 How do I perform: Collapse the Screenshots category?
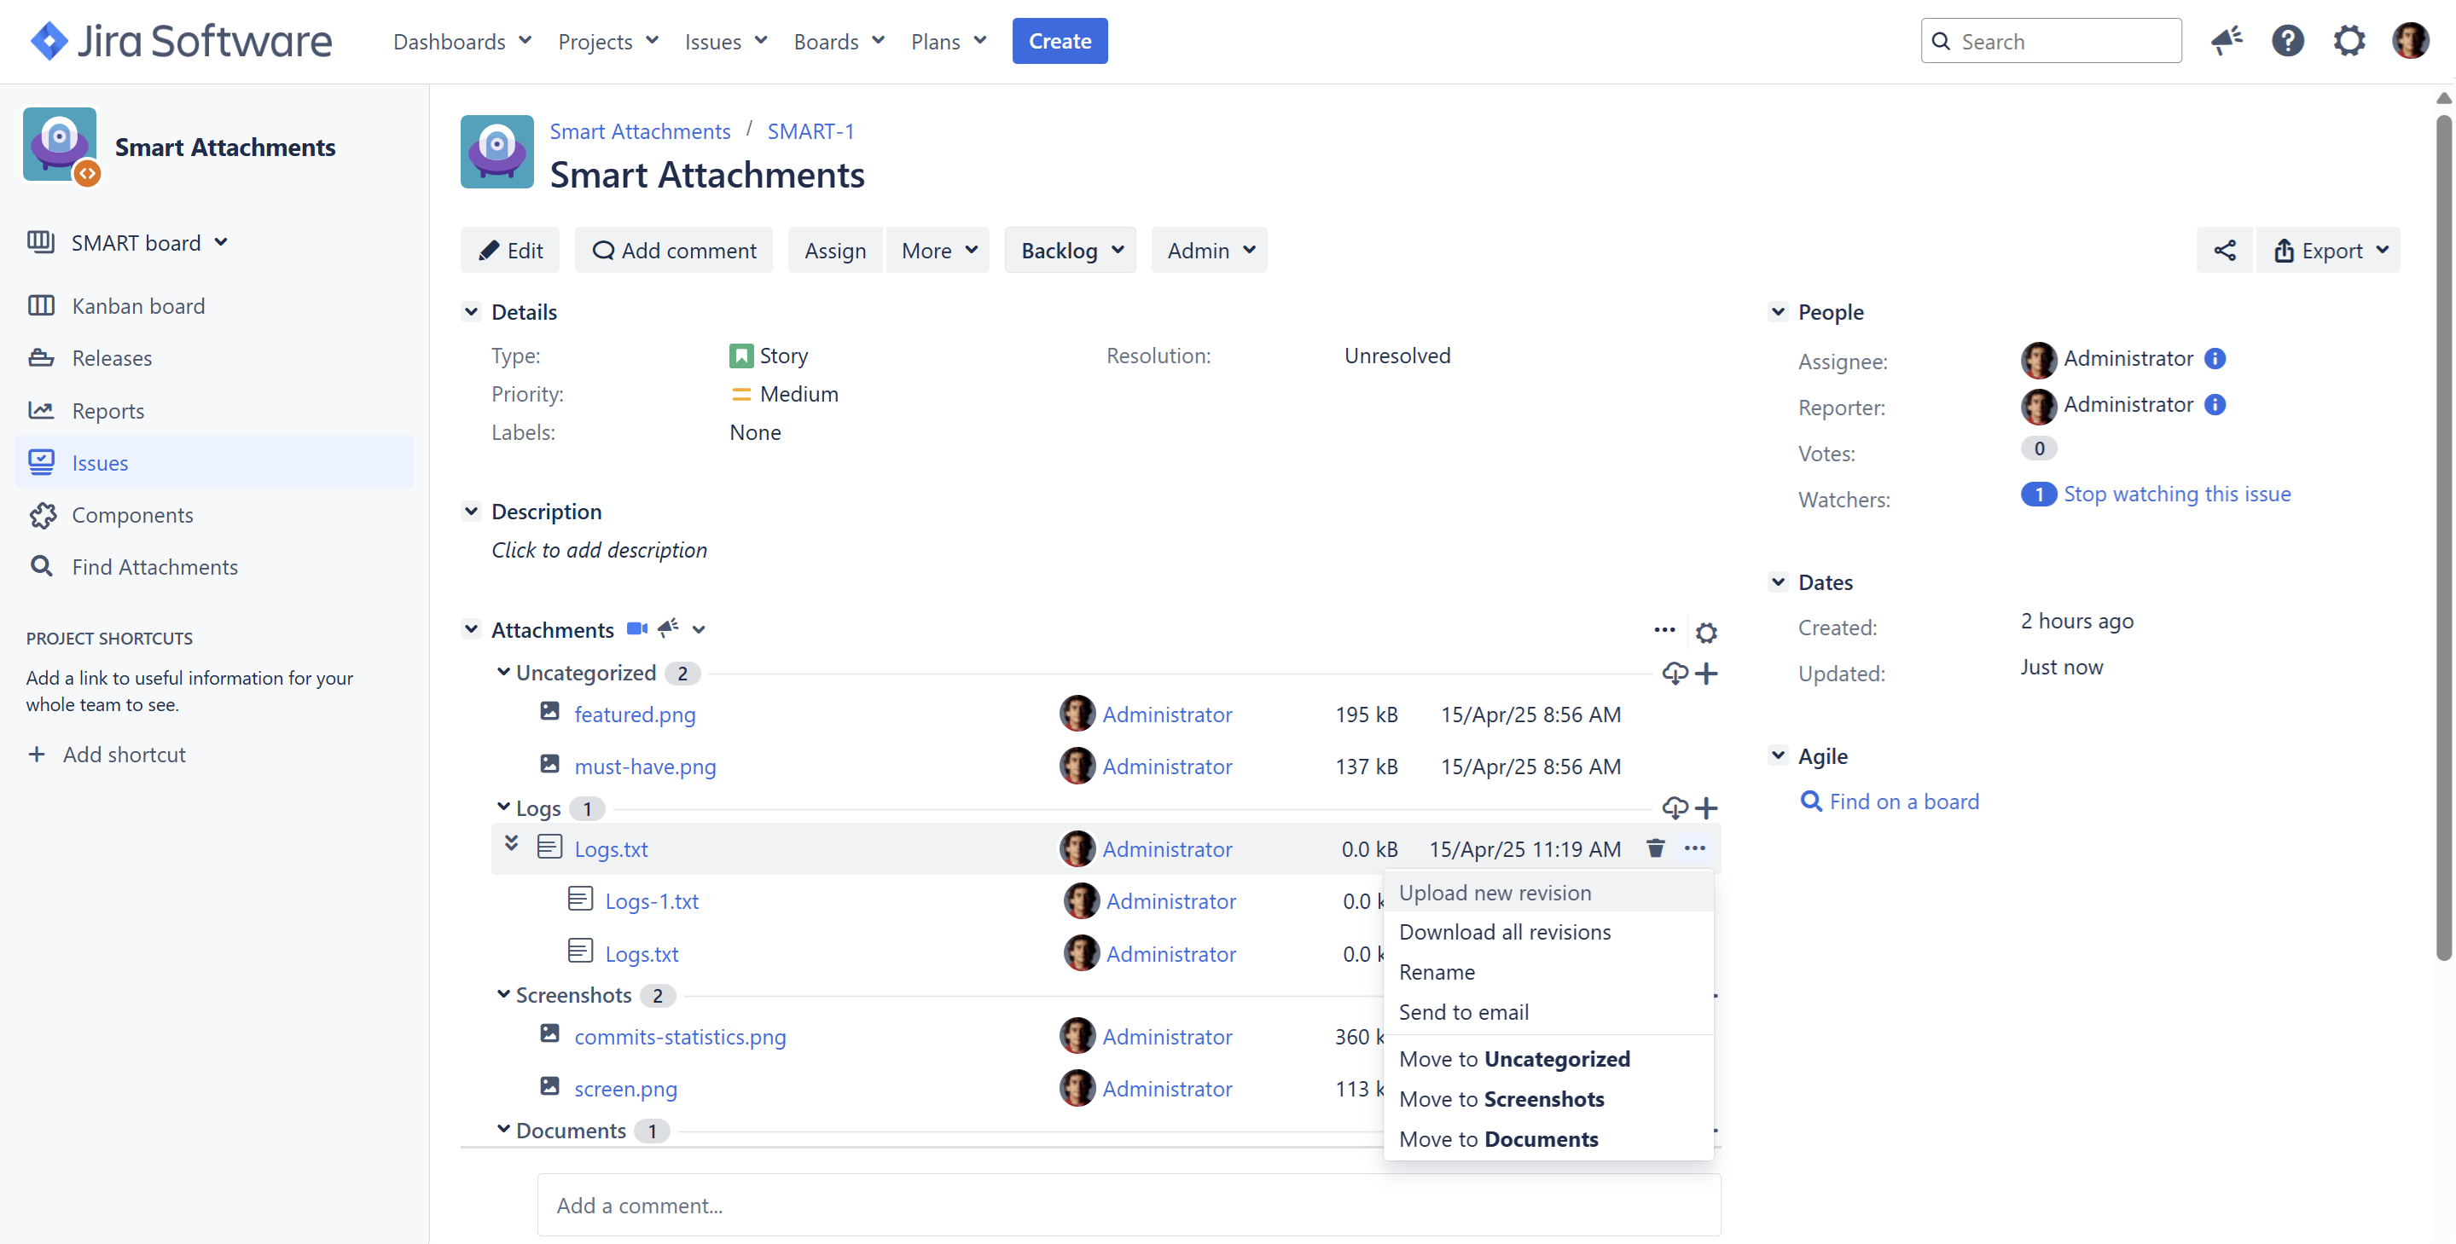tap(503, 994)
